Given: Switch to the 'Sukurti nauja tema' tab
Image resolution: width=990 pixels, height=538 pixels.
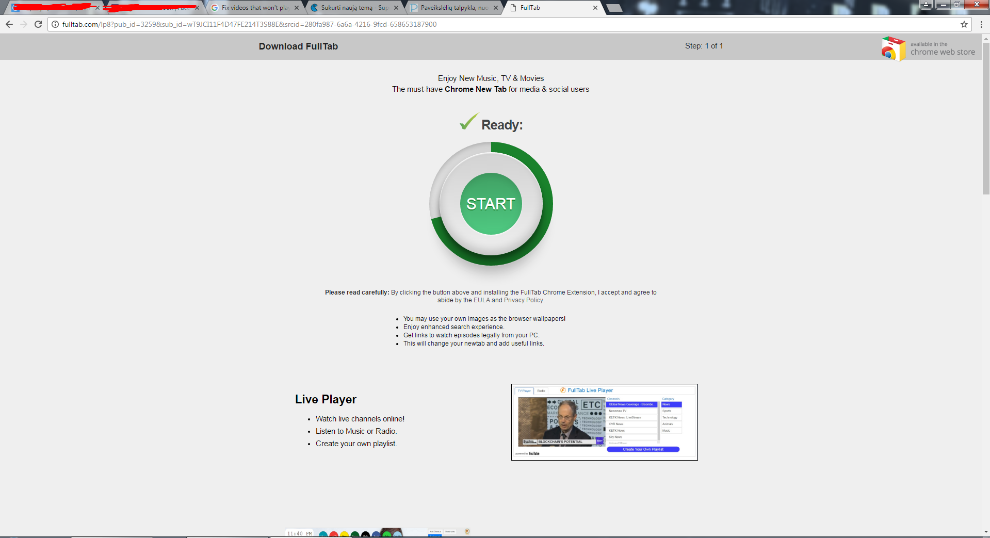Looking at the screenshot, I should click(x=354, y=8).
